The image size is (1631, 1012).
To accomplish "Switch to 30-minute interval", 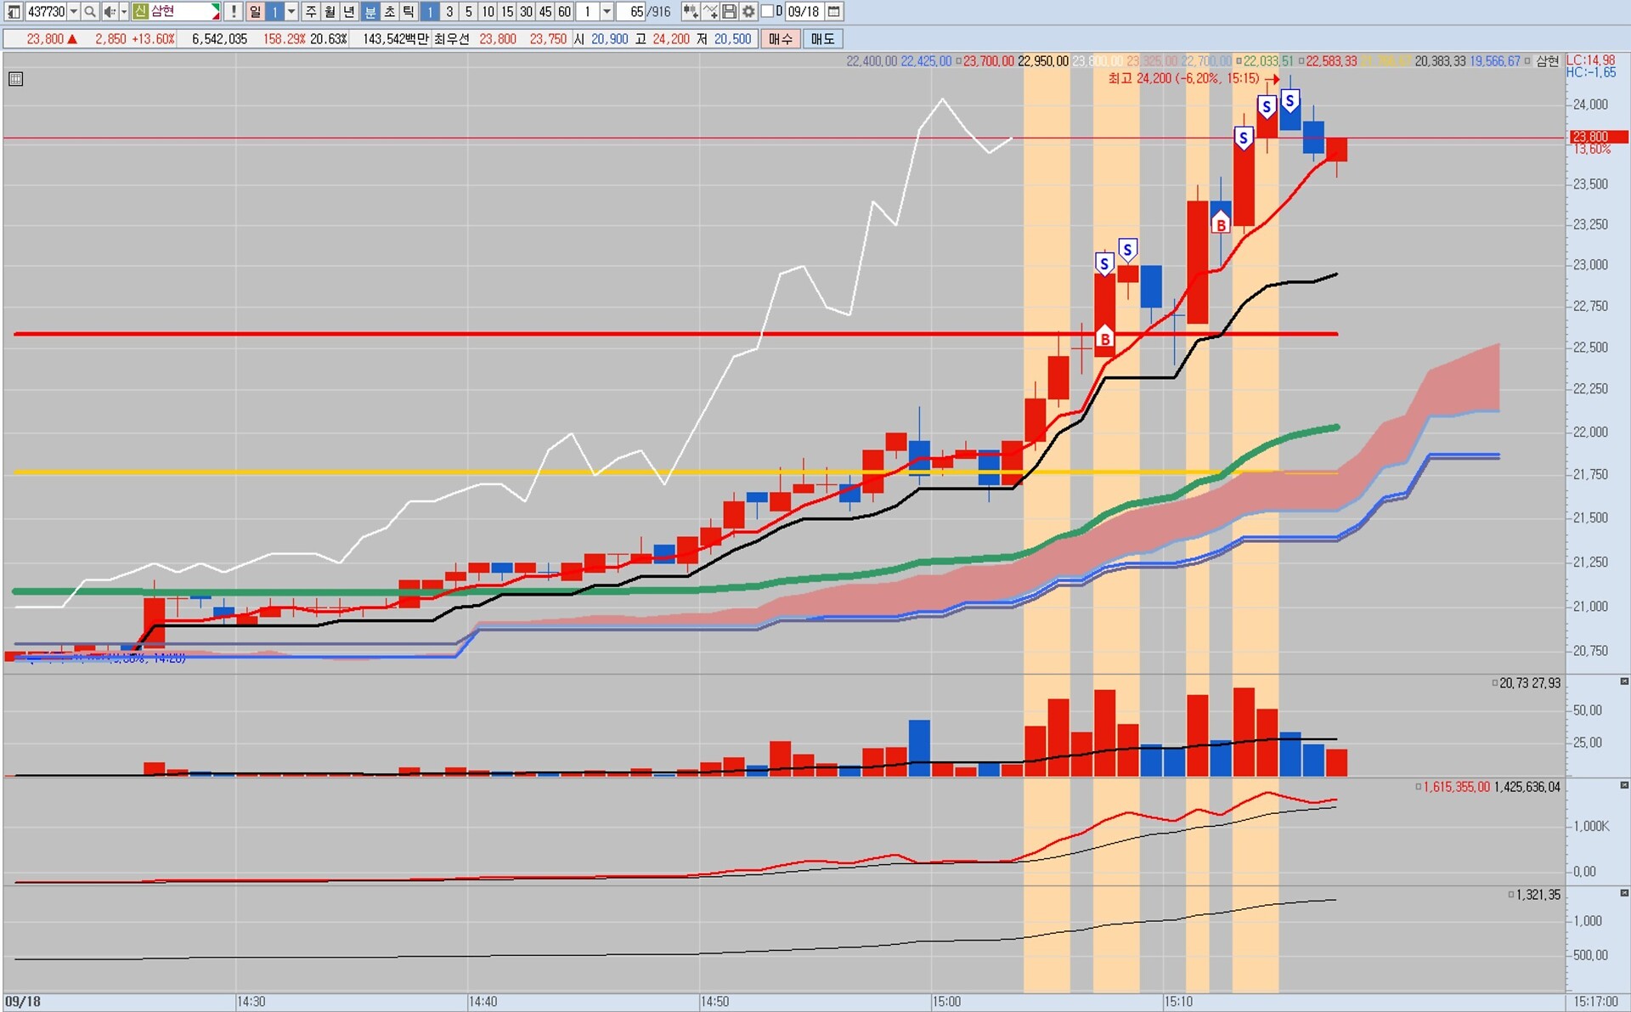I will pos(526,12).
